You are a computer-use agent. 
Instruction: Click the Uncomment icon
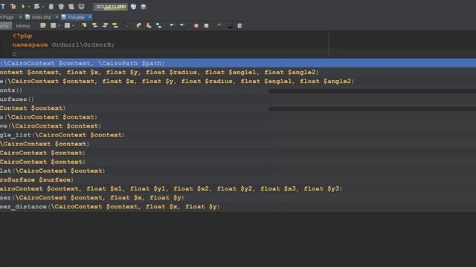(230, 26)
